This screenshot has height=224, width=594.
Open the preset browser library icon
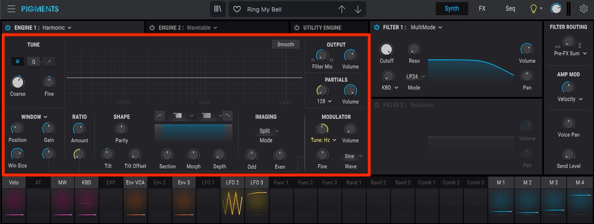pyautogui.click(x=218, y=9)
